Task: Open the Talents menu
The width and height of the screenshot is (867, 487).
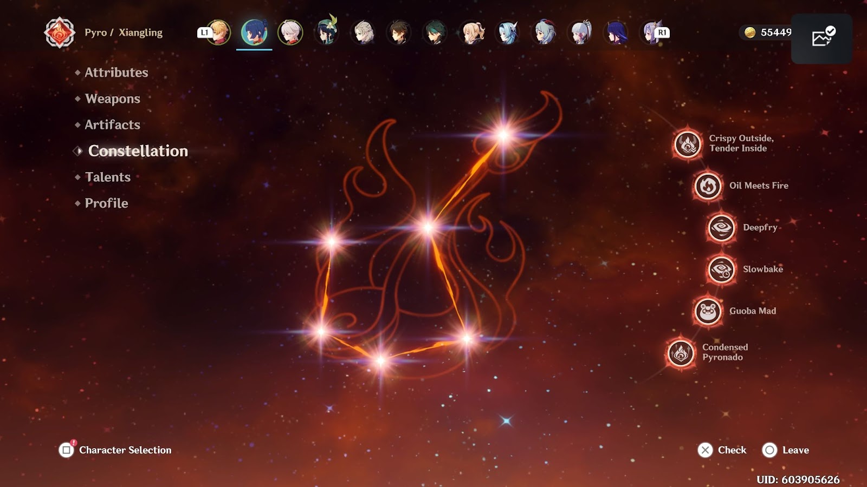Action: click(x=107, y=177)
